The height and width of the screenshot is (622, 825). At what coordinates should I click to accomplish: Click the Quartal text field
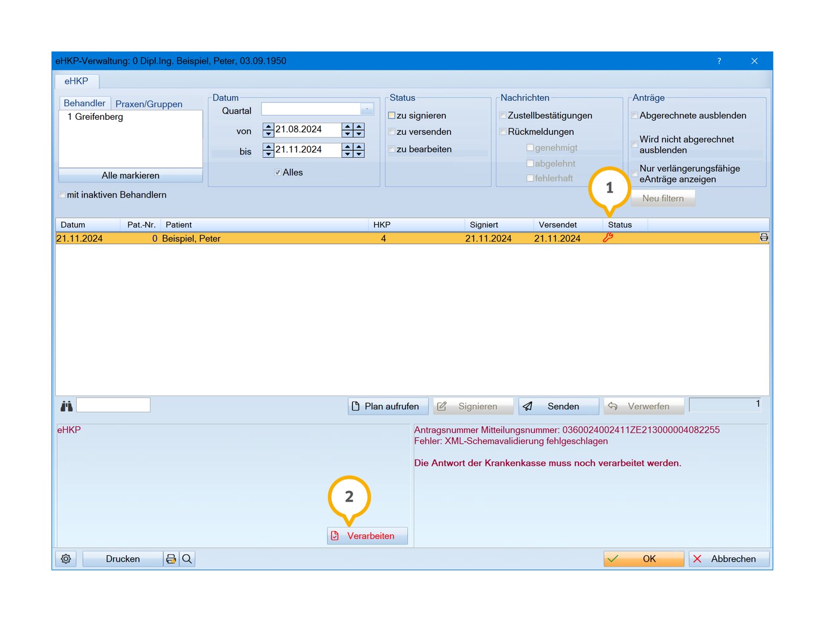coord(310,109)
